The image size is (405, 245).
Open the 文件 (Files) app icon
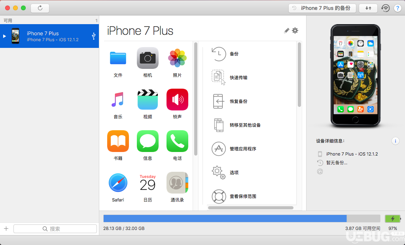(x=118, y=58)
